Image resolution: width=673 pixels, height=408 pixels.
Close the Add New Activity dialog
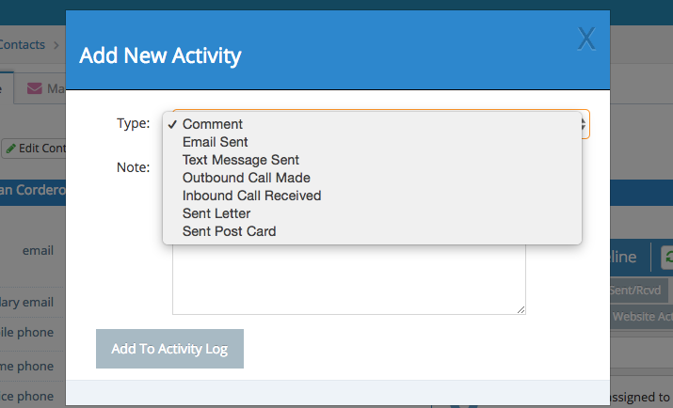click(586, 39)
